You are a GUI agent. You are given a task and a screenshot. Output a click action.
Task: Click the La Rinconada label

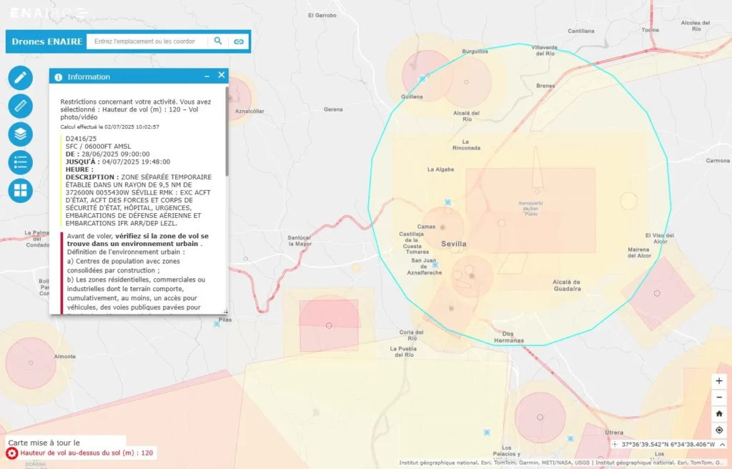[x=466, y=145]
